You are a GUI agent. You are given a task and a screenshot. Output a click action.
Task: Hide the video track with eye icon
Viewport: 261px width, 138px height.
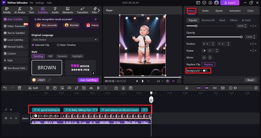(11, 118)
